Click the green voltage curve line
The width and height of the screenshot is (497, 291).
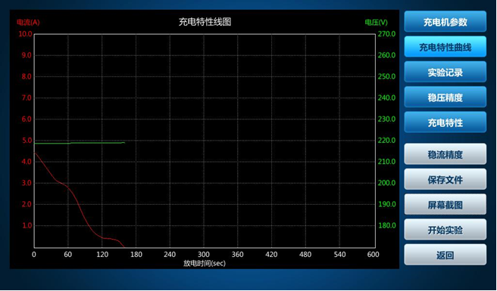click(x=80, y=143)
